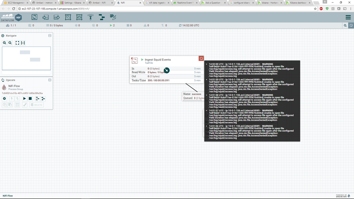Click the NiFi Flow breadcrumb at bottom

8,196
